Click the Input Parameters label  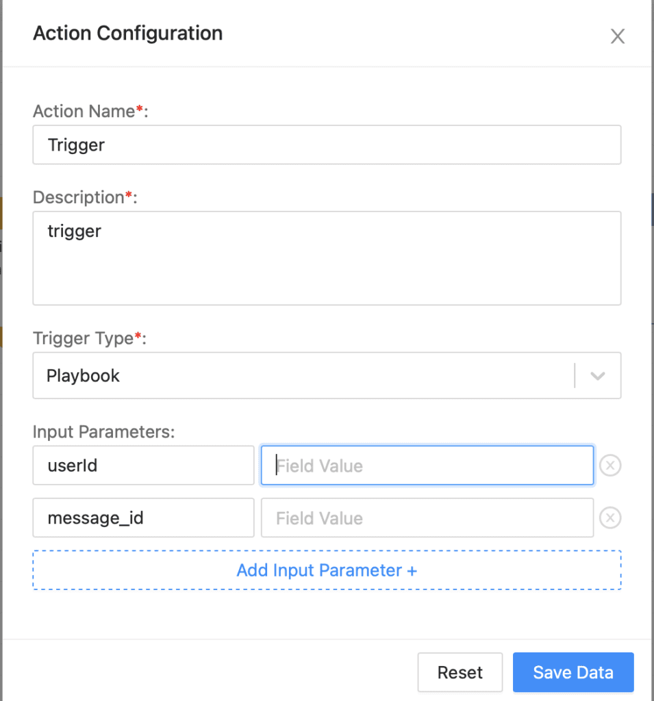click(x=104, y=432)
